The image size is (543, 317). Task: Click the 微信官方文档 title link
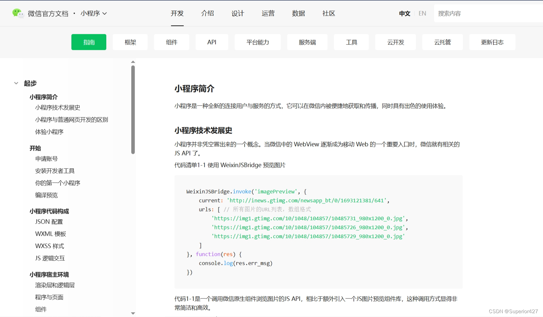[48, 13]
